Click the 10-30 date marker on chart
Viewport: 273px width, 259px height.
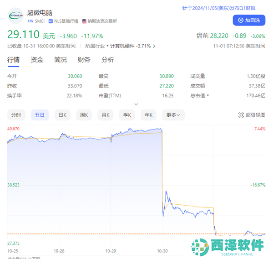pos(162,251)
